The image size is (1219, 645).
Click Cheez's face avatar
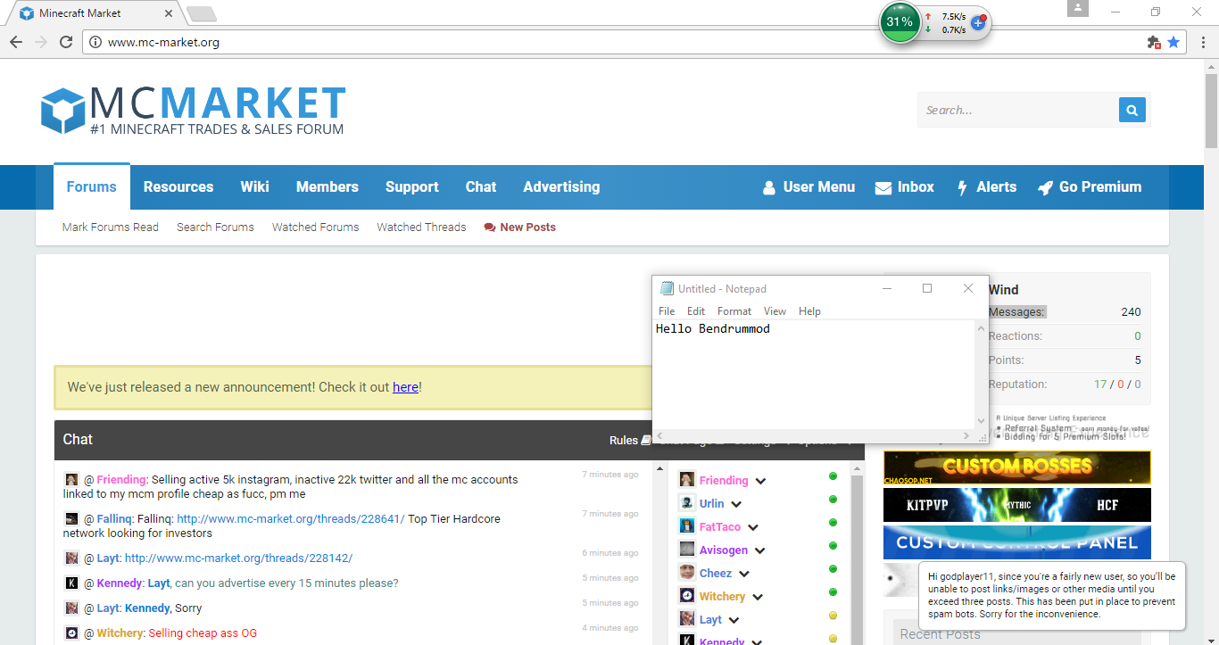pyautogui.click(x=687, y=573)
